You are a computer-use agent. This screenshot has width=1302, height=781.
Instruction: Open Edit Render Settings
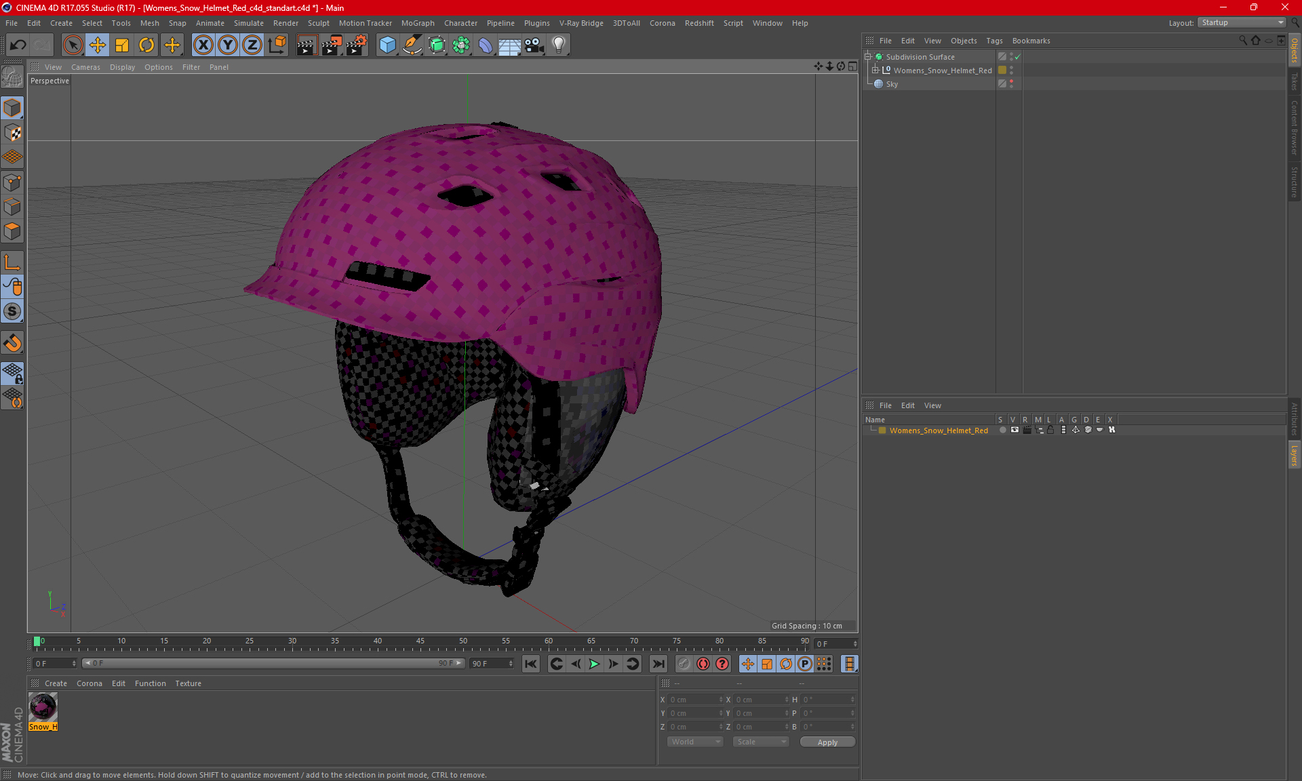point(357,45)
